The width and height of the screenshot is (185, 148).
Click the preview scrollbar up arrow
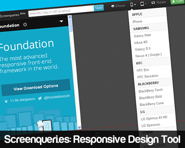[x=70, y=17]
